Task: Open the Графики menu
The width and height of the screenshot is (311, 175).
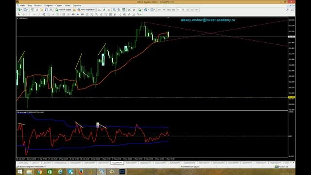Action: click(x=49, y=5)
